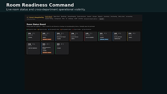
Task: Click the yellow Vacant & dirty legend swatch
Action: (38, 30)
